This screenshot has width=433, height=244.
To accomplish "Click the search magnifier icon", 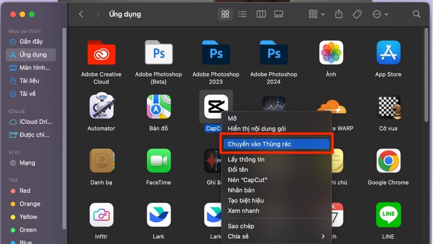I will (x=417, y=14).
